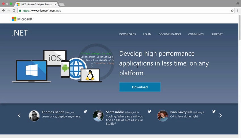
Task: Bookmark page with the star icon
Action: tap(232, 11)
